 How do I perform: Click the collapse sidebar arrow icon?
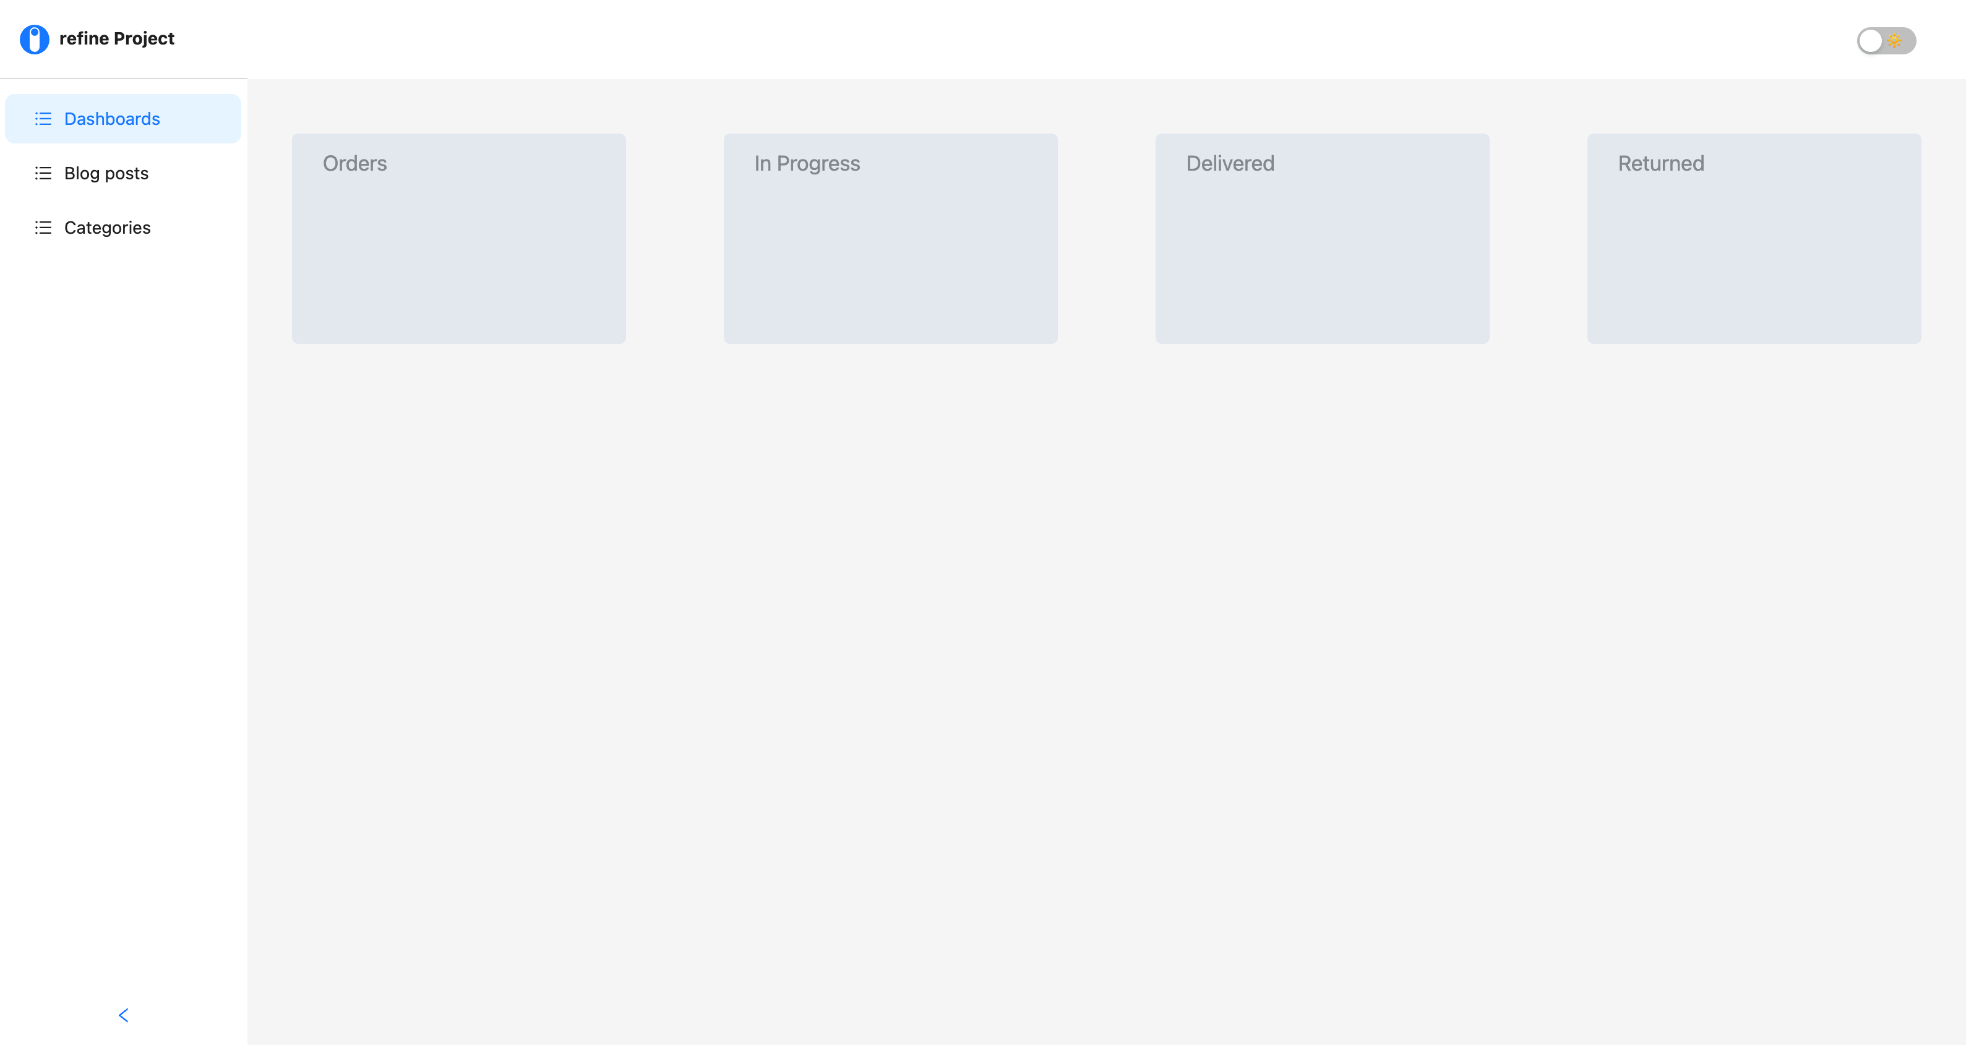pos(124,1015)
